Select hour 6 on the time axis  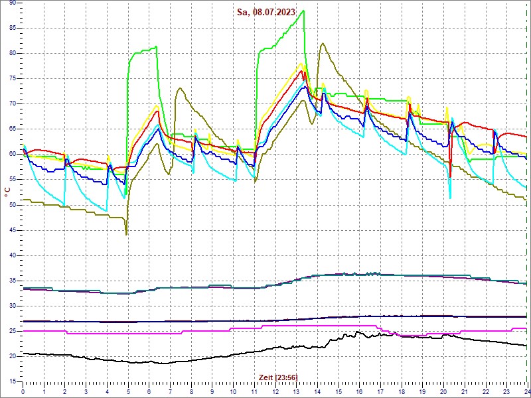(149, 392)
